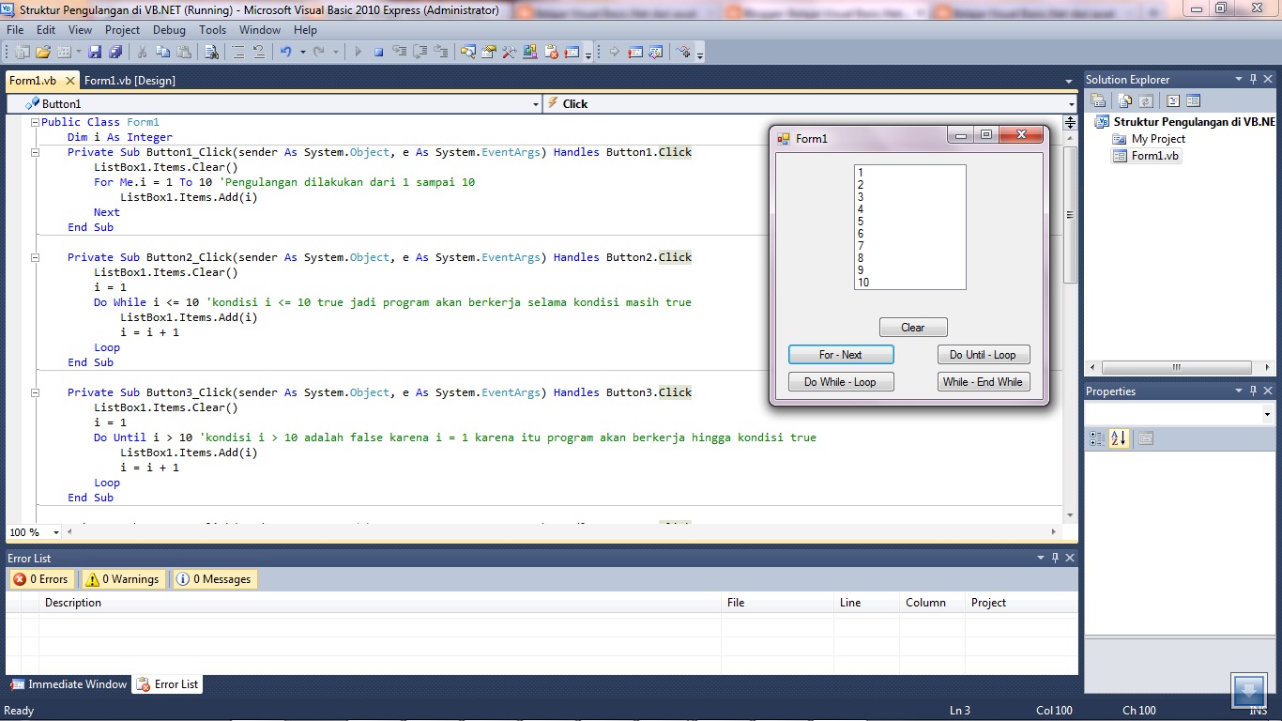The width and height of the screenshot is (1282, 721).
Task: Click the New Project toolbar icon
Action: [x=23, y=52]
